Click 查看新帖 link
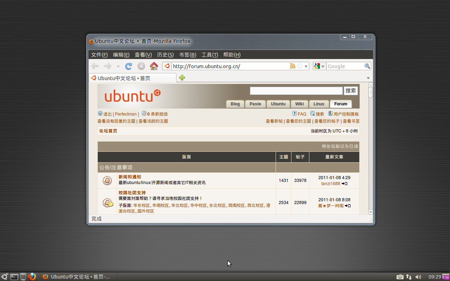 click(x=274, y=121)
